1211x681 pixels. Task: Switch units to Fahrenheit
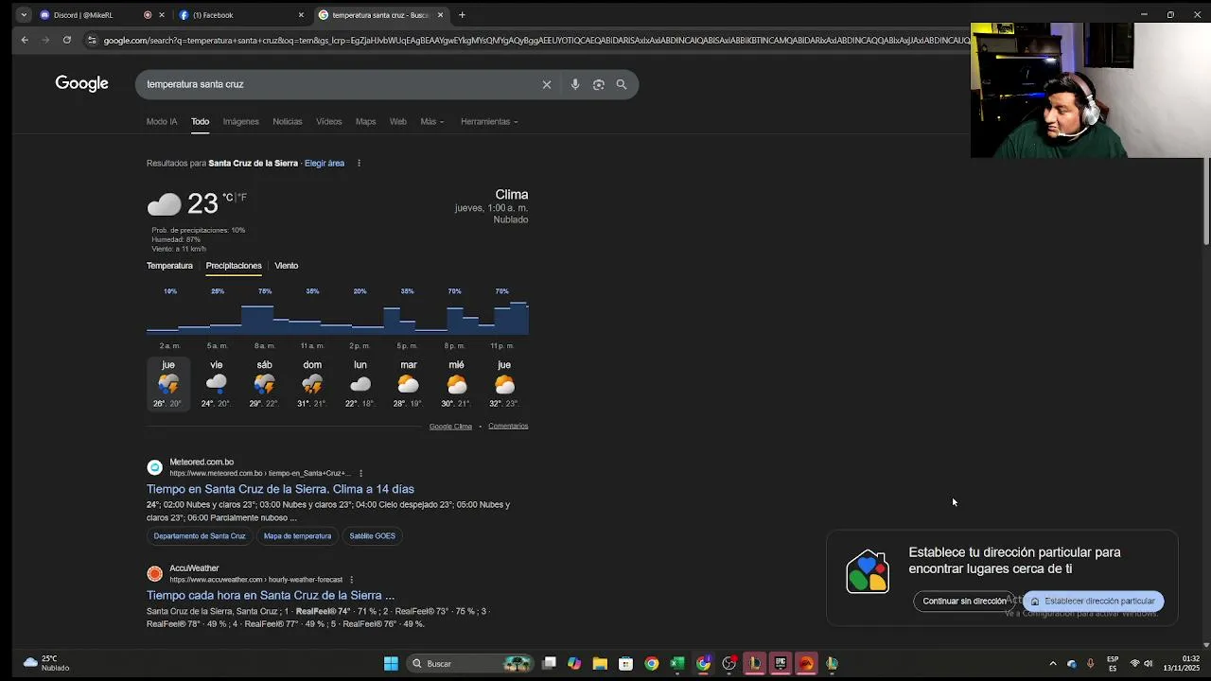pos(242,197)
